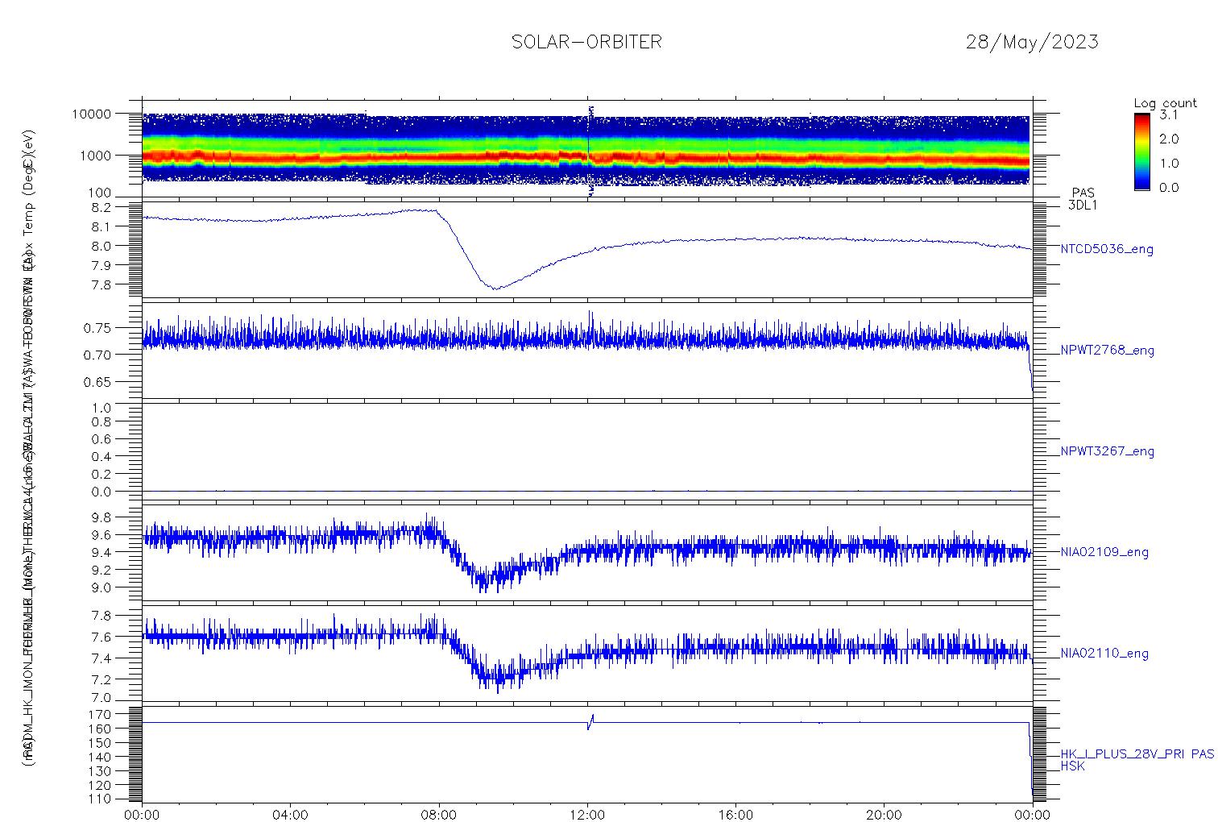Click the SOLAR-ORBITER plot title
1218x822 pixels.
point(586,42)
